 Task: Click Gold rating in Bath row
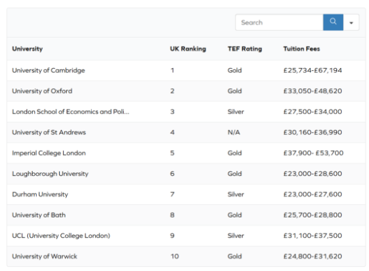pos(235,215)
